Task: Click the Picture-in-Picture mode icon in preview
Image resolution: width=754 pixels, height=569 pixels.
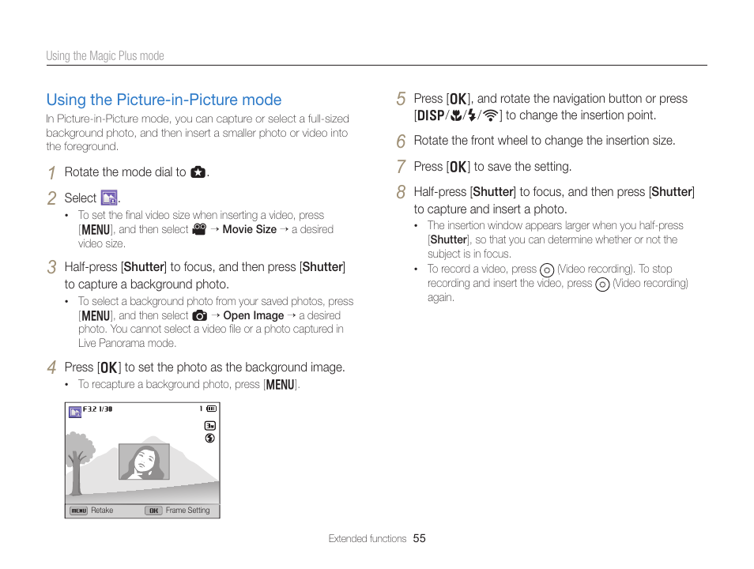Action: click(75, 412)
